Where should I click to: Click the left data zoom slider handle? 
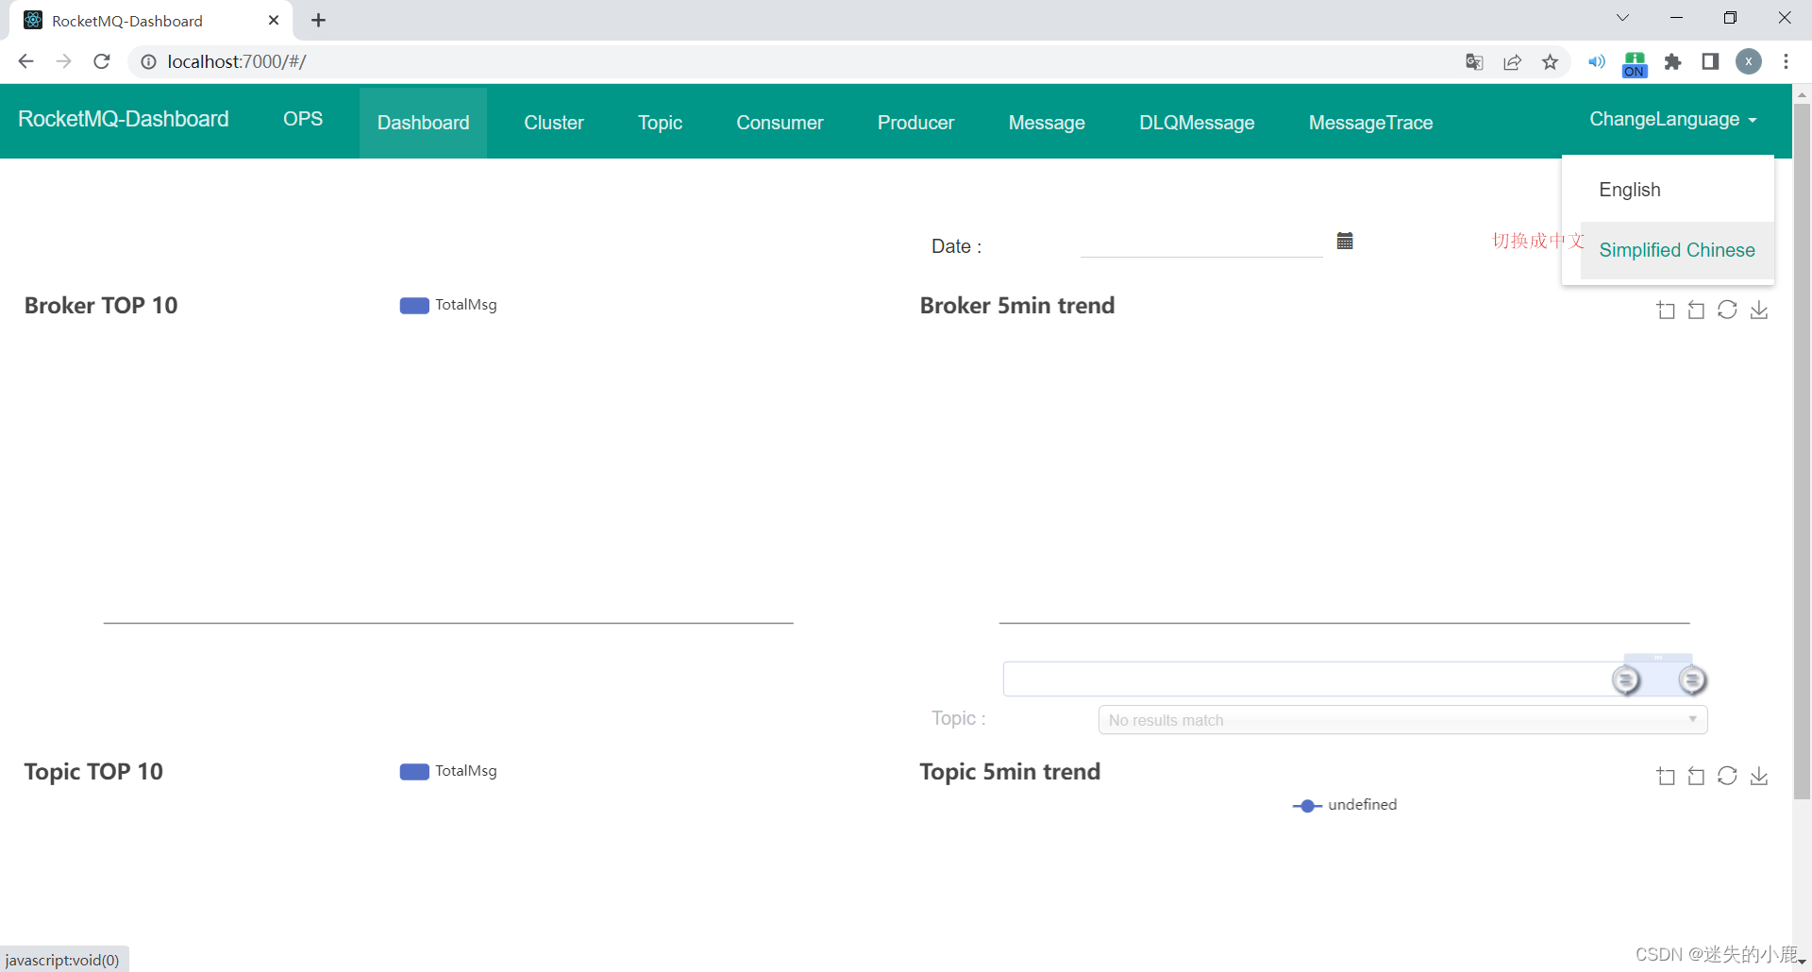coord(1625,679)
